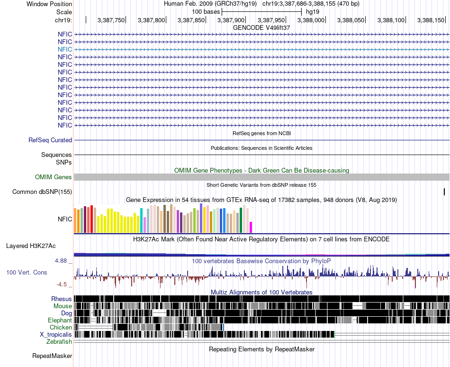
Task: Click the Sequences track label
Action: coord(56,155)
